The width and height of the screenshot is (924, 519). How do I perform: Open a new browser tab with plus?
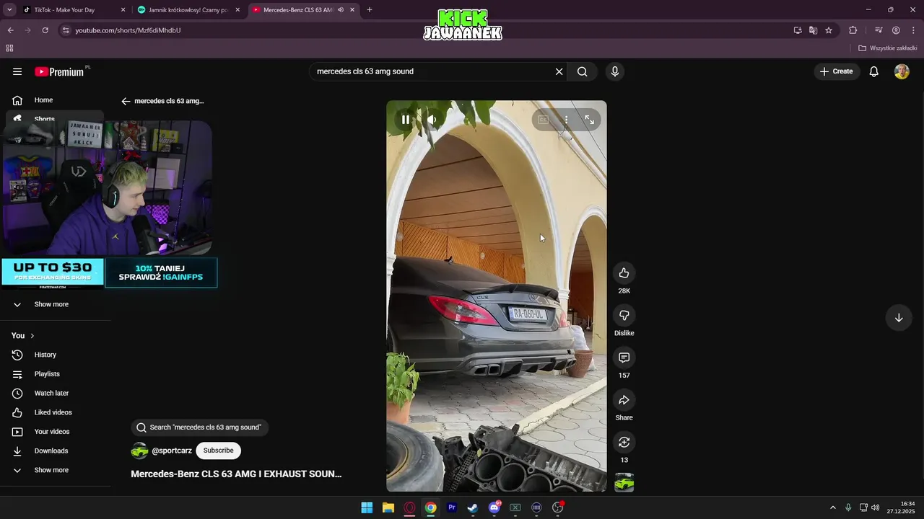click(370, 10)
